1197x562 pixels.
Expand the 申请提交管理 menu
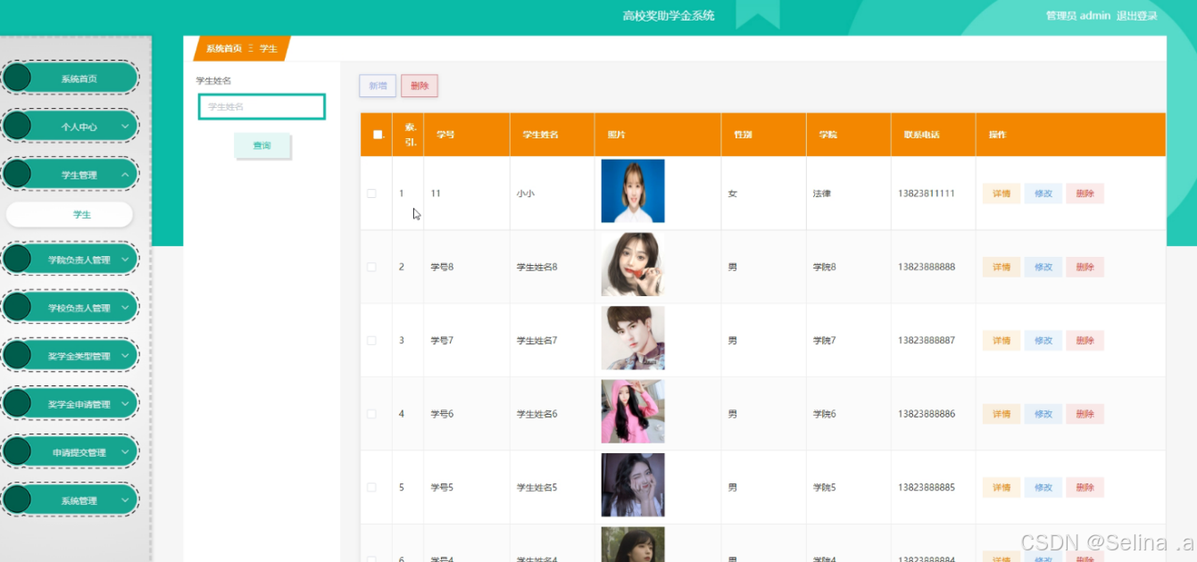(71, 452)
